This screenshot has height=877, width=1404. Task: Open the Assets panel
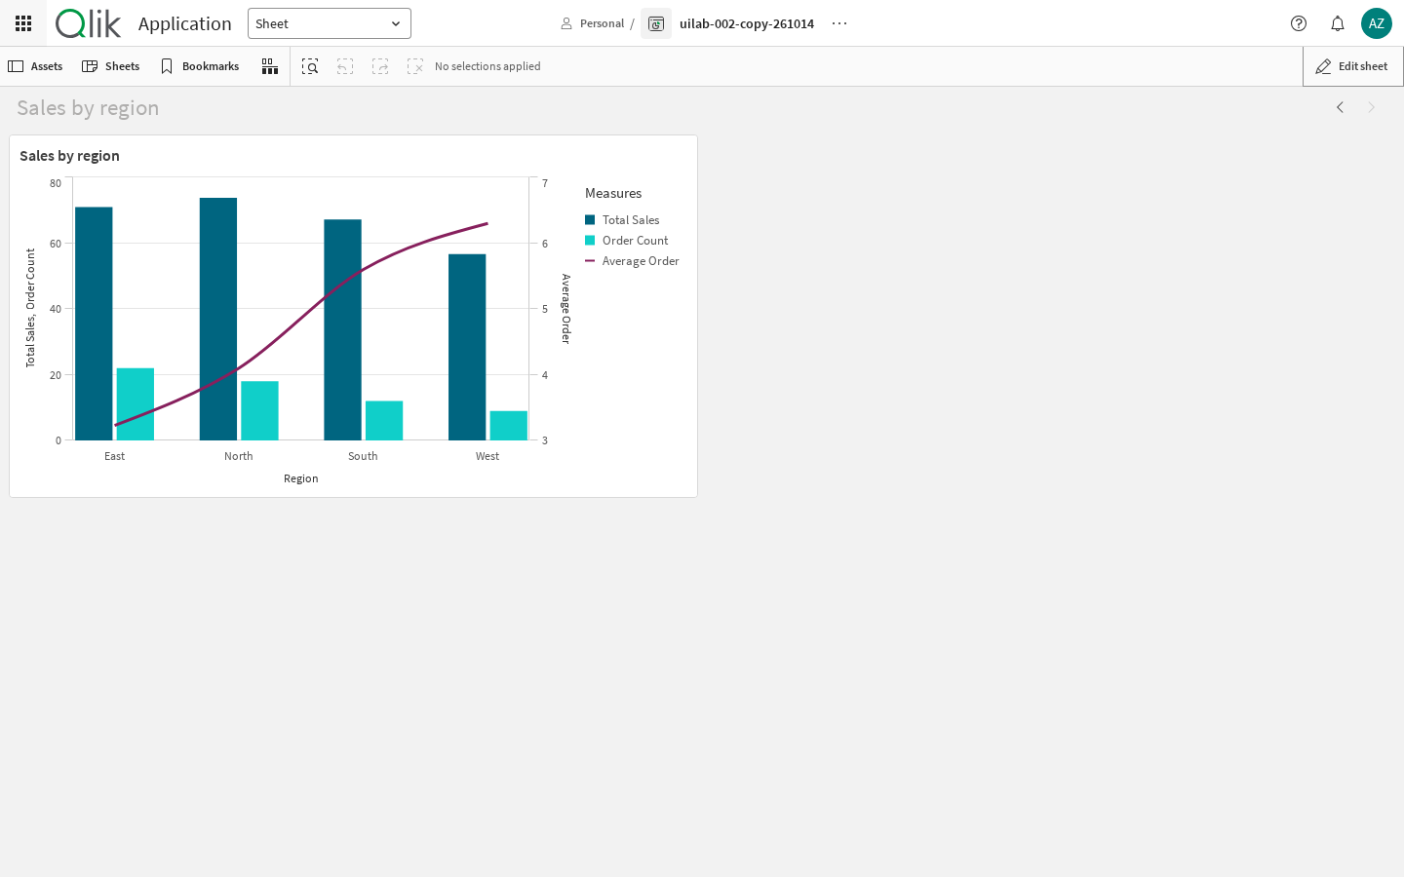(35, 66)
